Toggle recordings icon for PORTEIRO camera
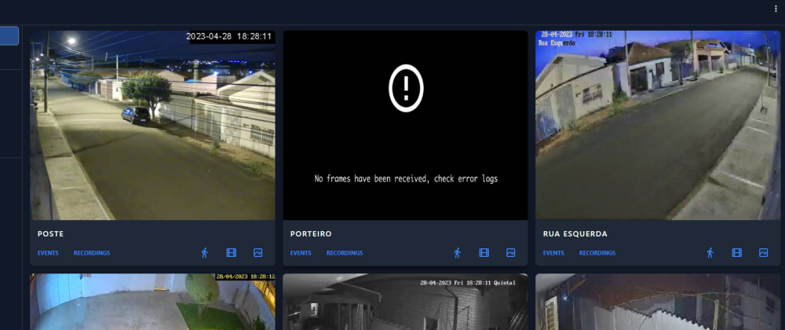Viewport: 785px width, 330px height. pos(484,253)
